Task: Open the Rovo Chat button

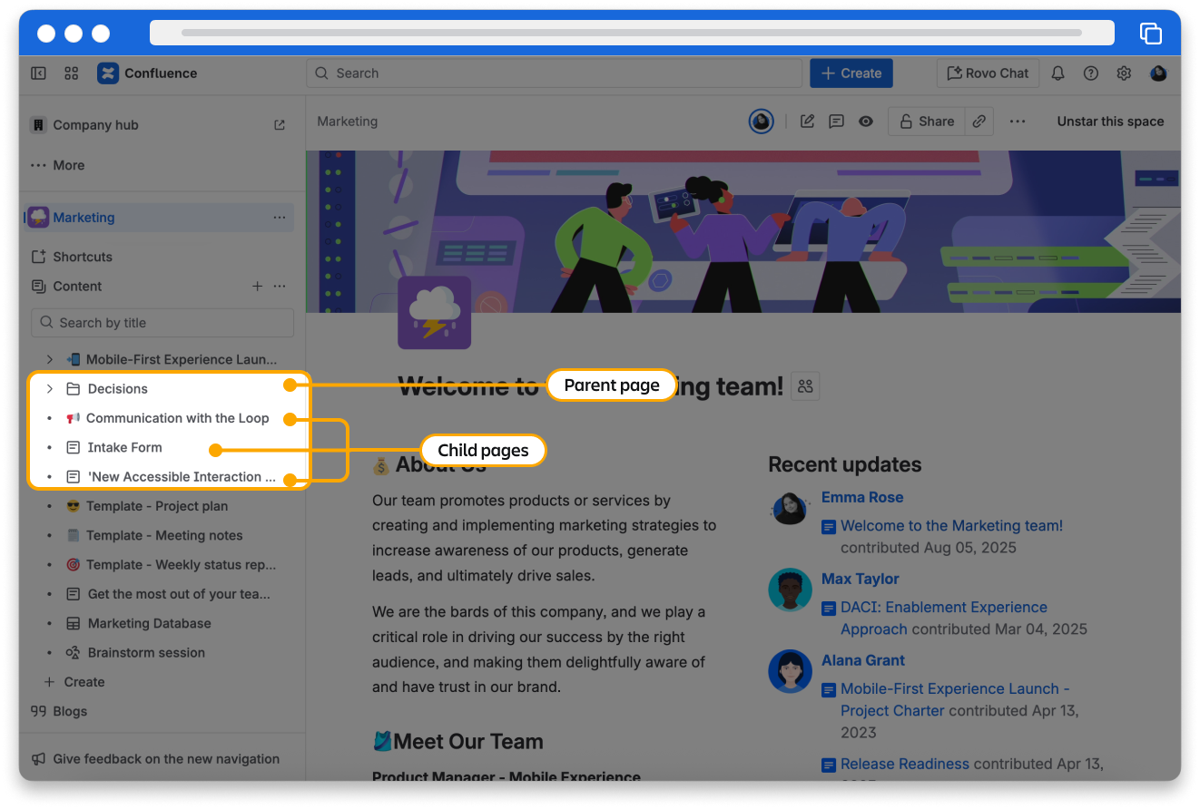Action: (x=988, y=73)
